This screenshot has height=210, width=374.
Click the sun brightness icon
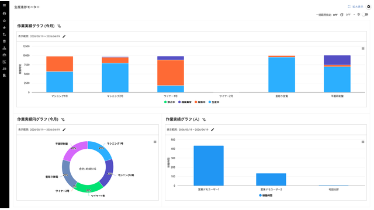coord(358,15)
